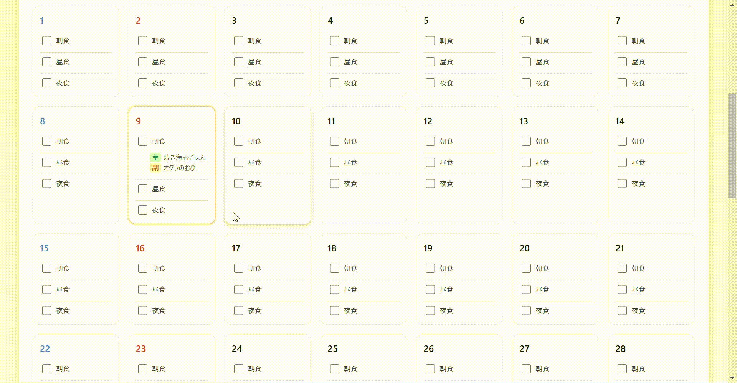Check 夜食 checkbox for day 14
The height and width of the screenshot is (383, 737).
coord(622,183)
